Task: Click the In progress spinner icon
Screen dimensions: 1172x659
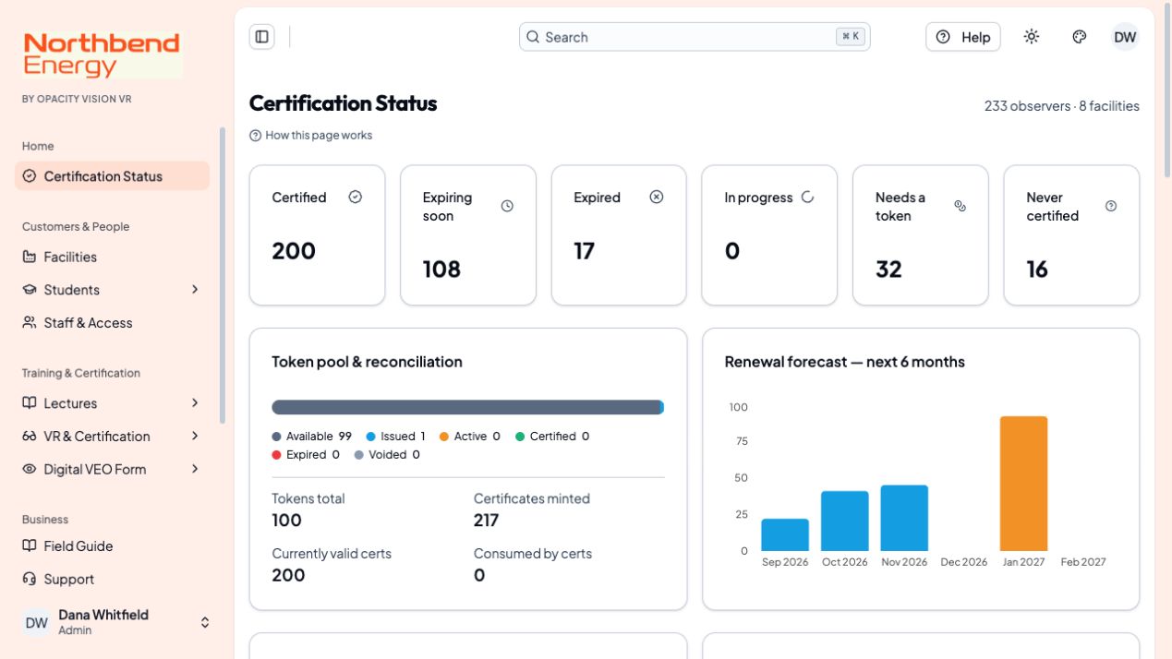Action: coord(808,197)
